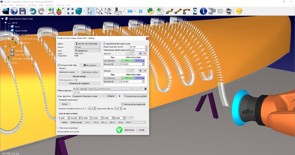Image resolution: width=295 pixels, height=155 pixels.
Task: Save station with the floppy disk icon
Action: (x=23, y=11)
